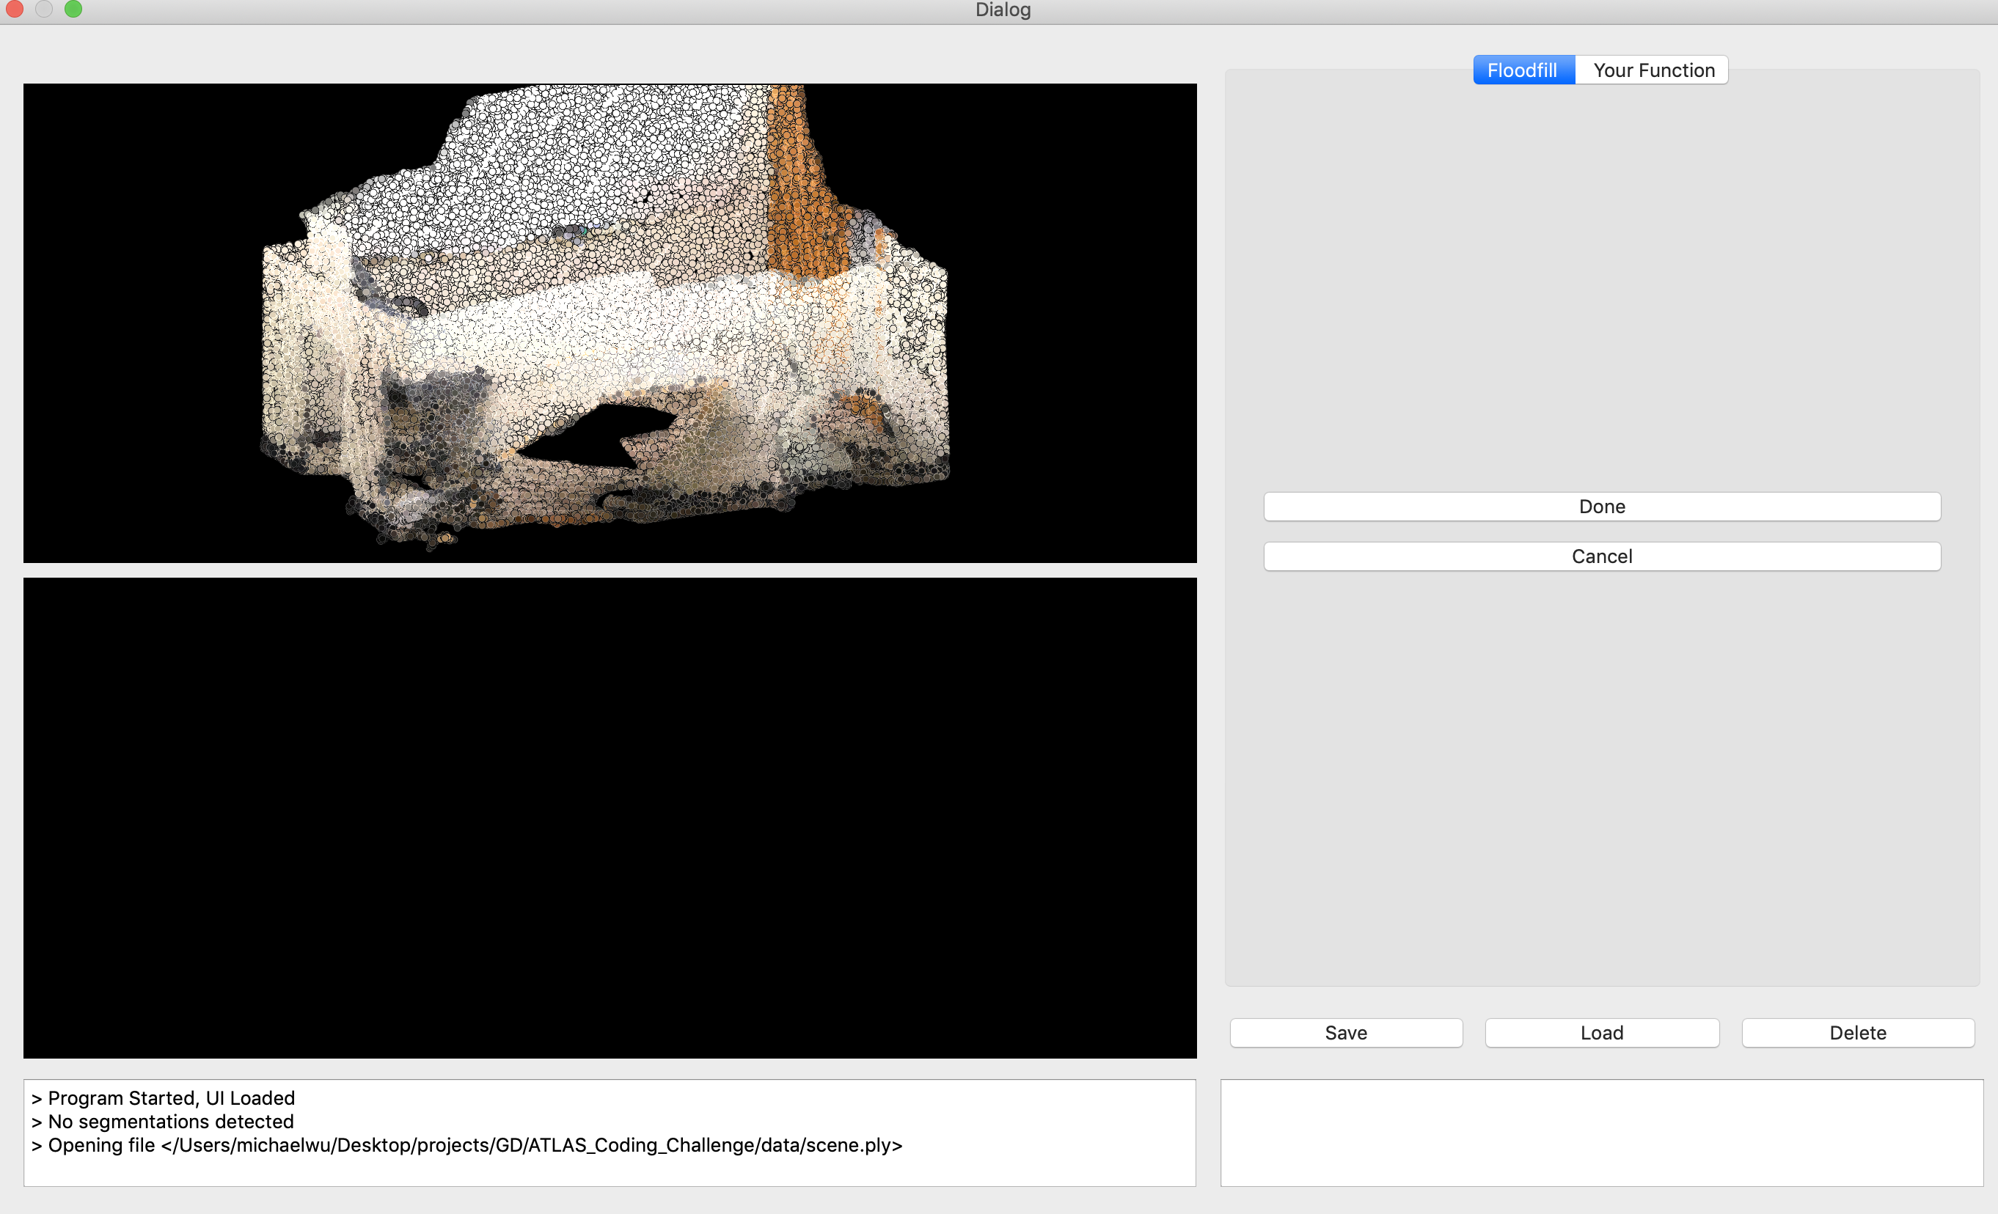Screen dimensions: 1998x1214
Task: Click the red close window button
Action: pyautogui.click(x=14, y=9)
